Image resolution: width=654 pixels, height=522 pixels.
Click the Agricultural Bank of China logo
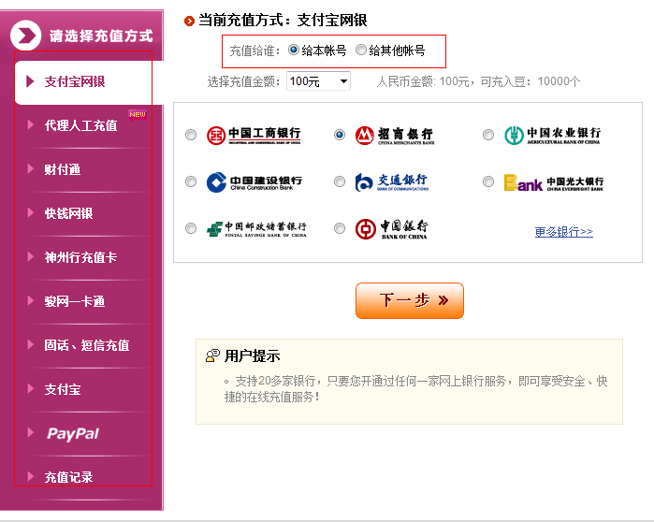point(552,136)
